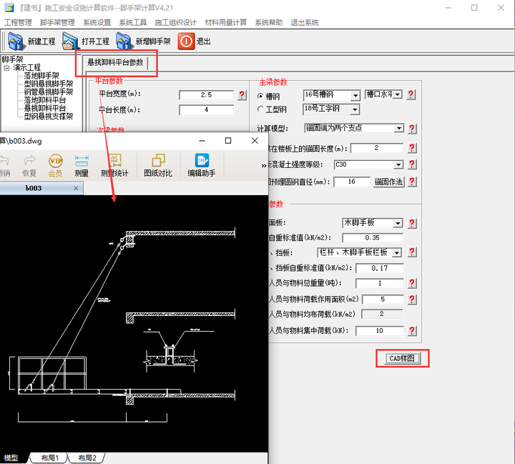The height and width of the screenshot is (464, 515).
Task: Click the 新增脚手架 toolbar icon
Action: [124, 41]
